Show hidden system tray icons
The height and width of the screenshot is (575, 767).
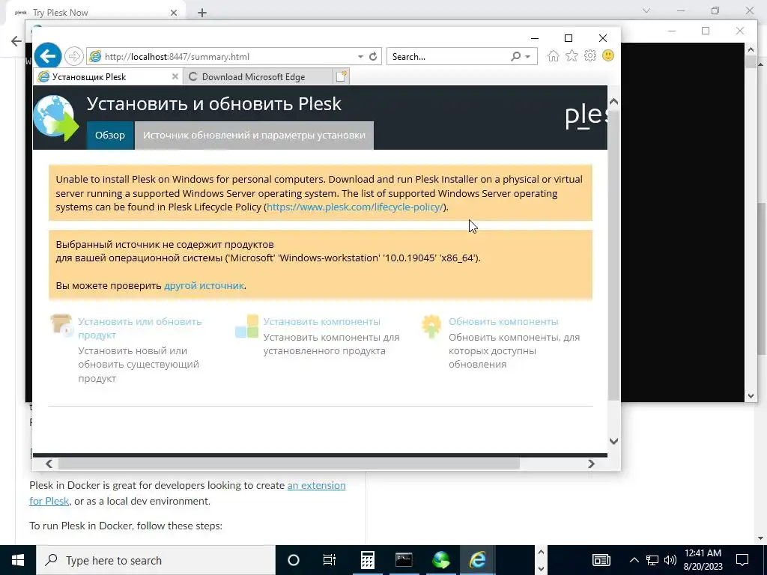pyautogui.click(x=634, y=560)
